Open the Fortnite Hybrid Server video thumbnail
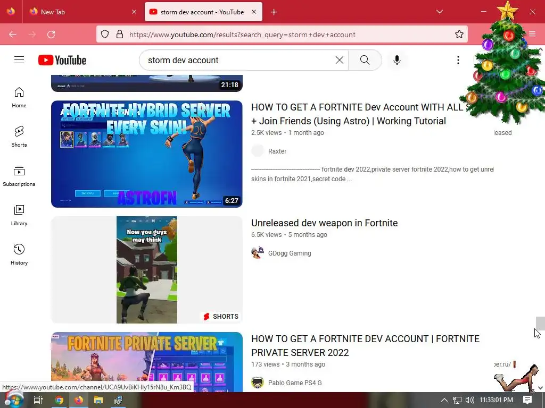The image size is (545, 408). pyautogui.click(x=147, y=154)
